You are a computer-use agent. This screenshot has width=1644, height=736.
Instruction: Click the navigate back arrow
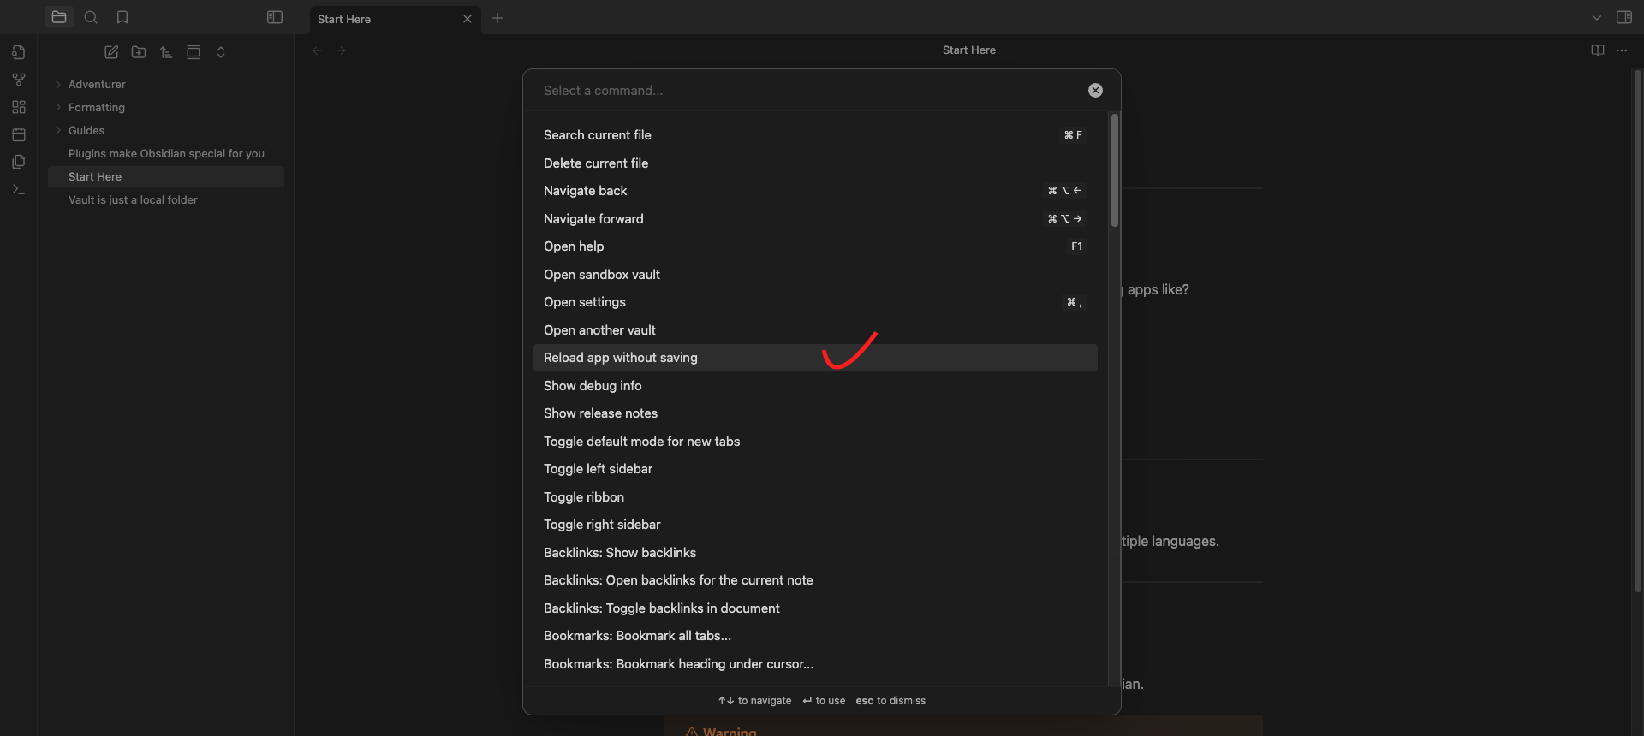click(317, 50)
